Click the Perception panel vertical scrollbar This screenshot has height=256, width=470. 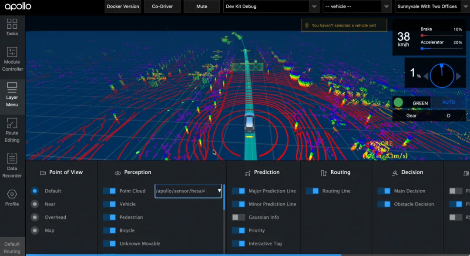(224, 197)
